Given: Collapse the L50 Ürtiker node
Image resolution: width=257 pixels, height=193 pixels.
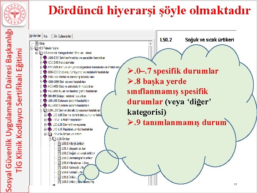Looking at the screenshot, I should click(x=50, y=139).
